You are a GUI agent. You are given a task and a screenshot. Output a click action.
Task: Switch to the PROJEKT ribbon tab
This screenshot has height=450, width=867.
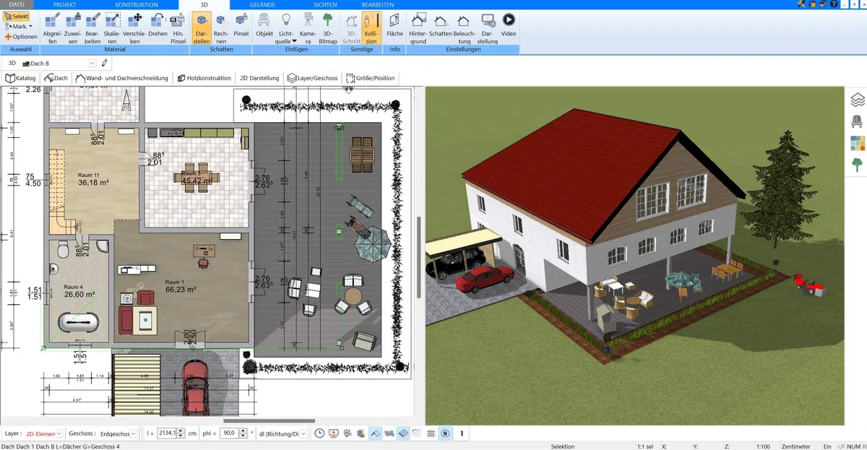[64, 4]
